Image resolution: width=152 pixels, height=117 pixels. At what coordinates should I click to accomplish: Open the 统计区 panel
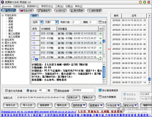(x=61, y=11)
